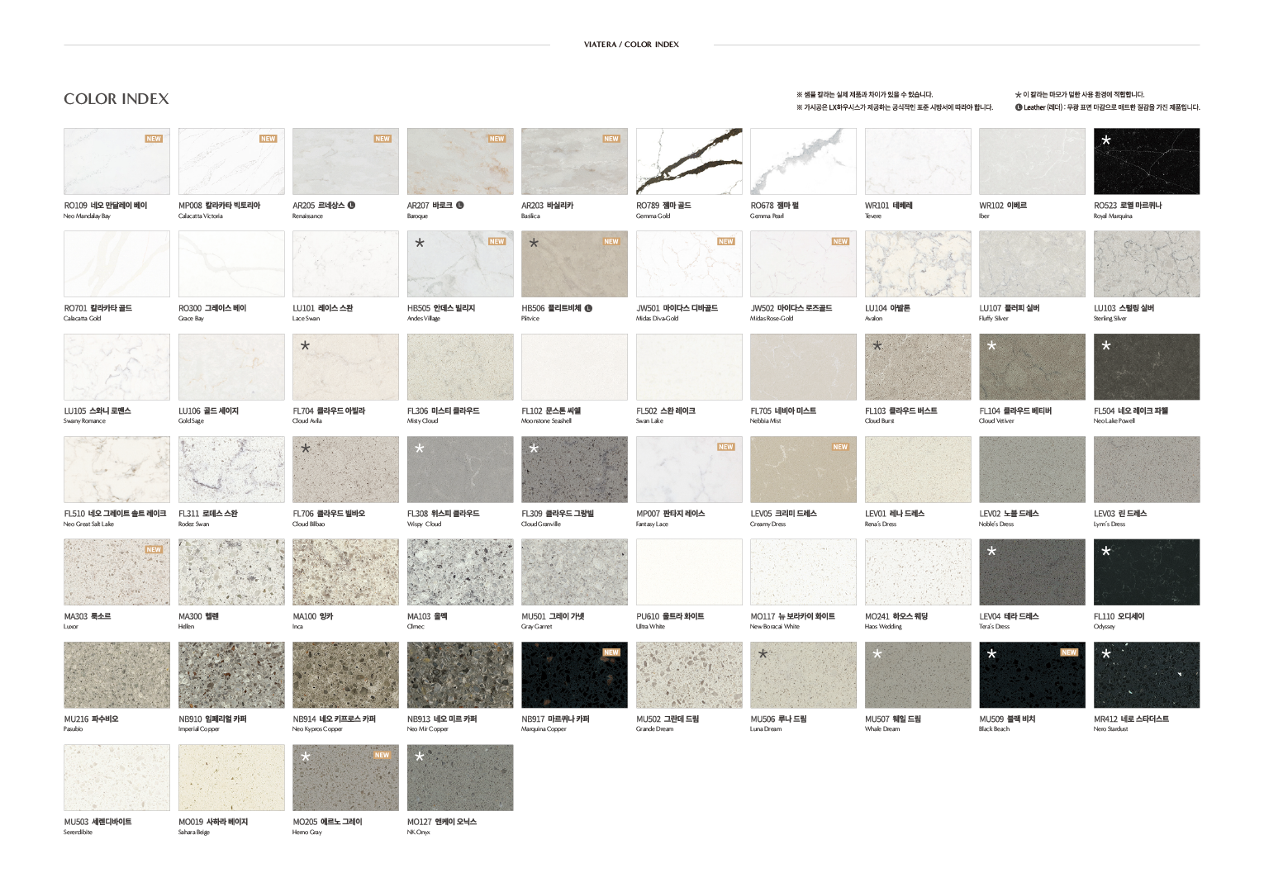The image size is (1264, 892).
Task: Click the 'NK Onyx' label
Action: pos(419,833)
